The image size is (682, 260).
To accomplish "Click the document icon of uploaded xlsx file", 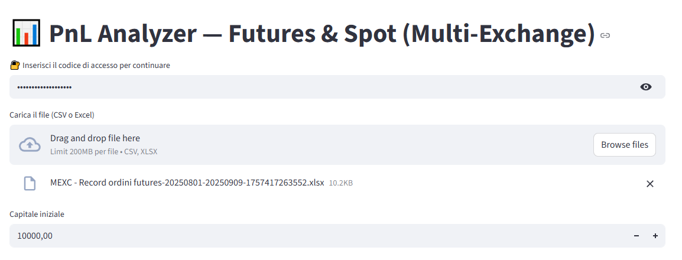I will click(x=30, y=183).
